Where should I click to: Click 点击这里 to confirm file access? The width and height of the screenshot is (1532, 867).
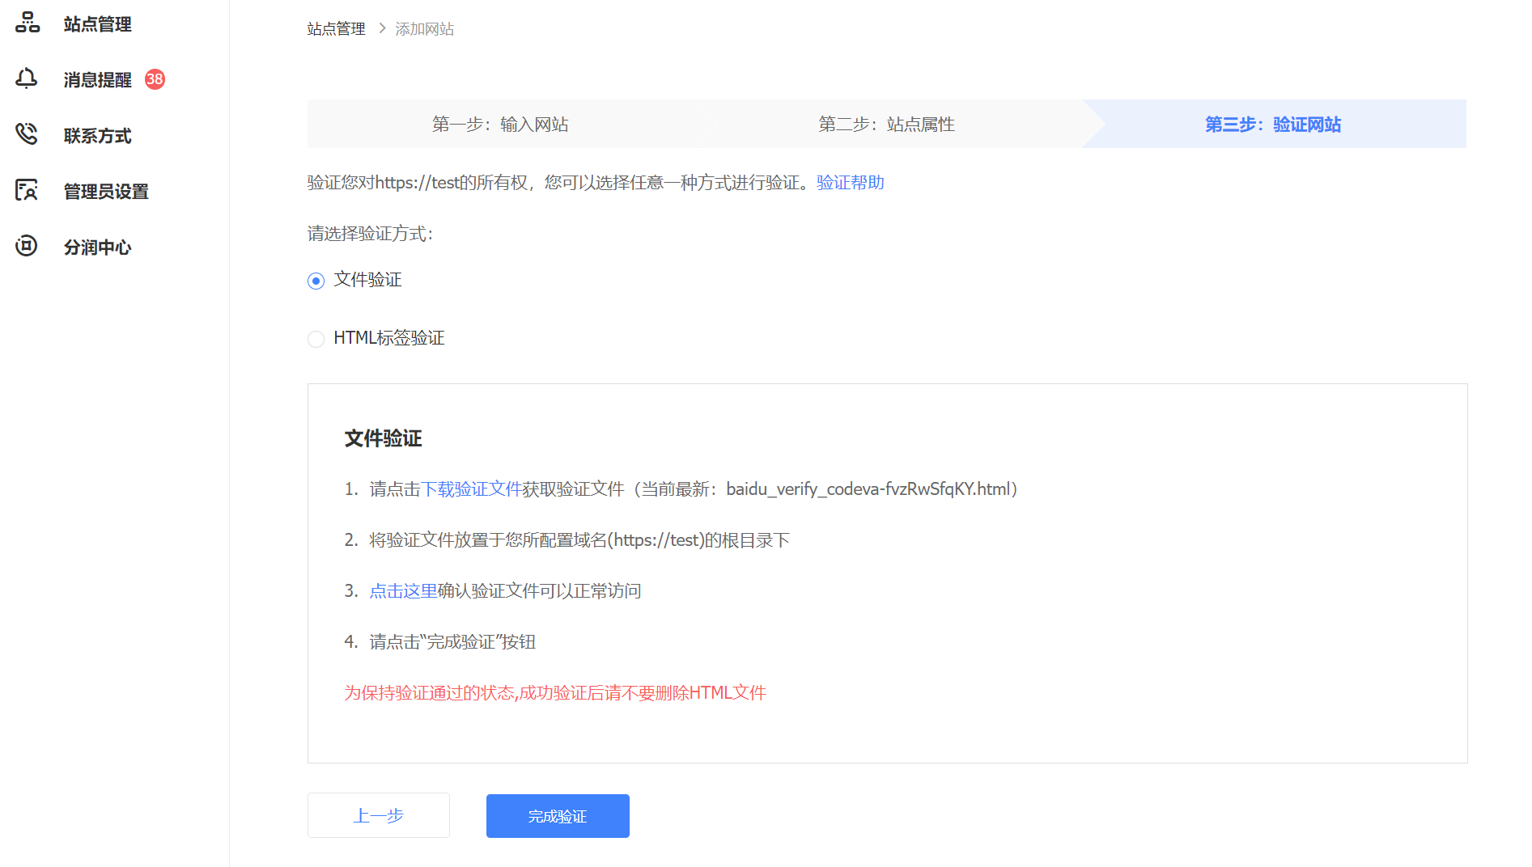pyautogui.click(x=403, y=591)
